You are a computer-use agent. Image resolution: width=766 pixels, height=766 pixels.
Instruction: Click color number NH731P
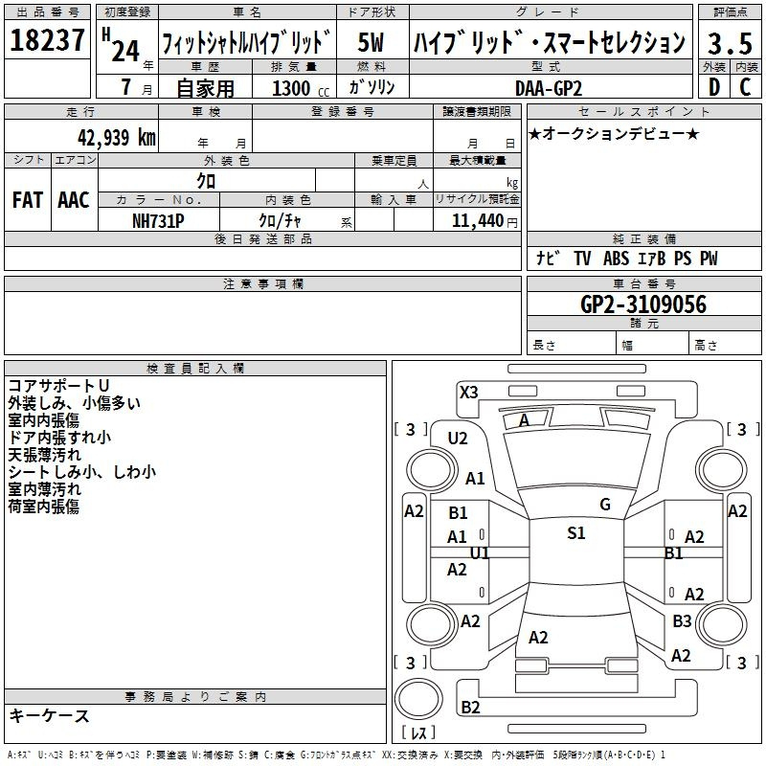pos(158,221)
